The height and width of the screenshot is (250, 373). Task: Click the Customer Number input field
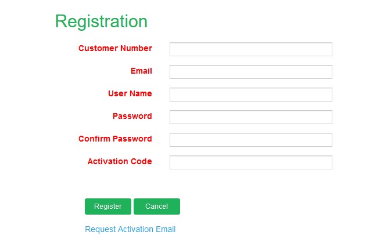(250, 49)
